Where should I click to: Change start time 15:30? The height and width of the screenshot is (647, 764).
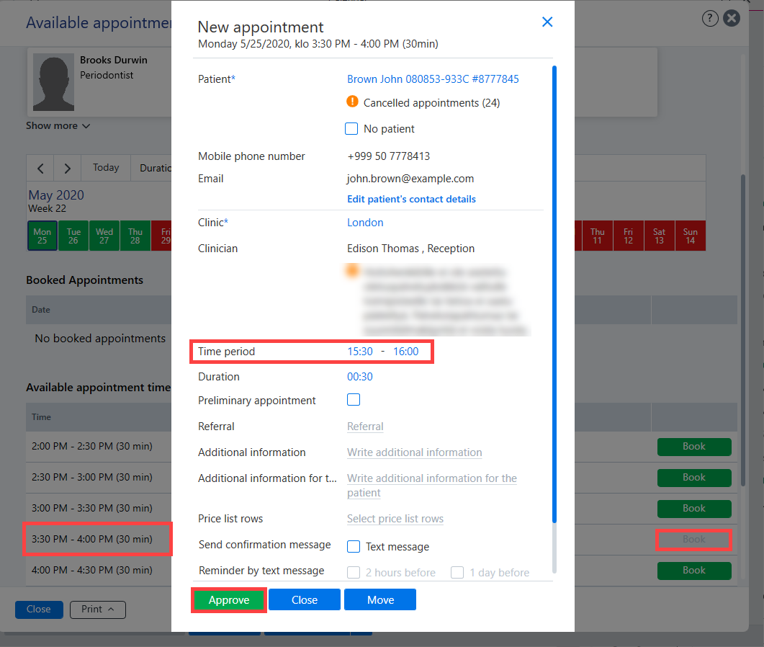tap(360, 352)
